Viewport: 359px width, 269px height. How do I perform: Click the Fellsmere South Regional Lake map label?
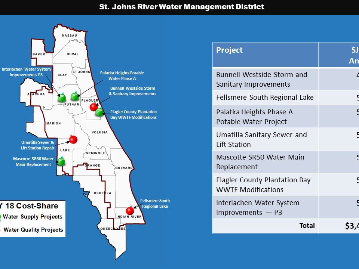coord(155,203)
